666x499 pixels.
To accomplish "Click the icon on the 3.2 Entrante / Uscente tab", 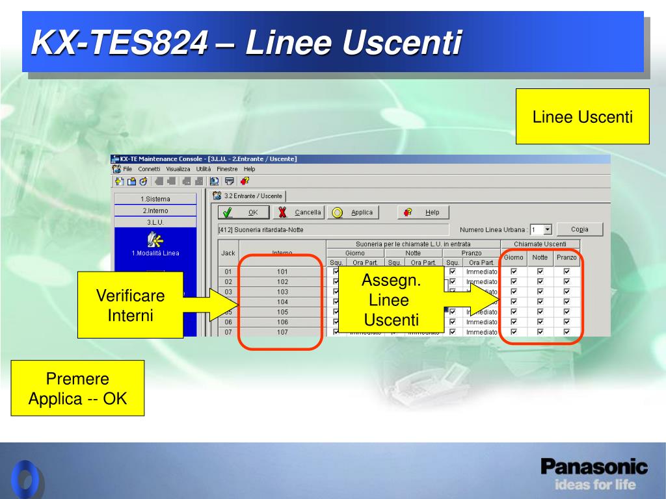I will click(217, 196).
